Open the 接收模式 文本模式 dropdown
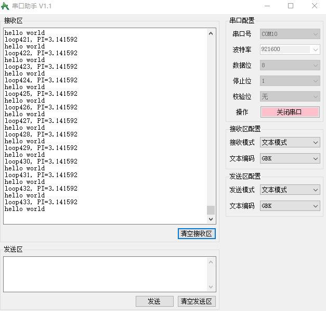 point(290,143)
